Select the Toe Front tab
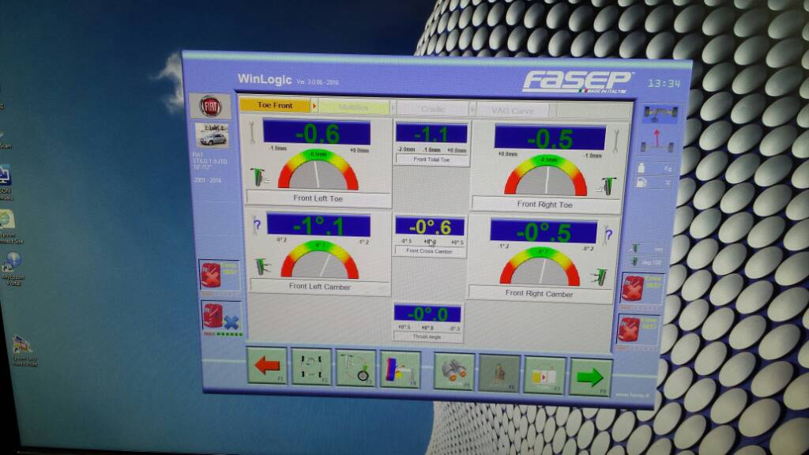 (x=274, y=105)
